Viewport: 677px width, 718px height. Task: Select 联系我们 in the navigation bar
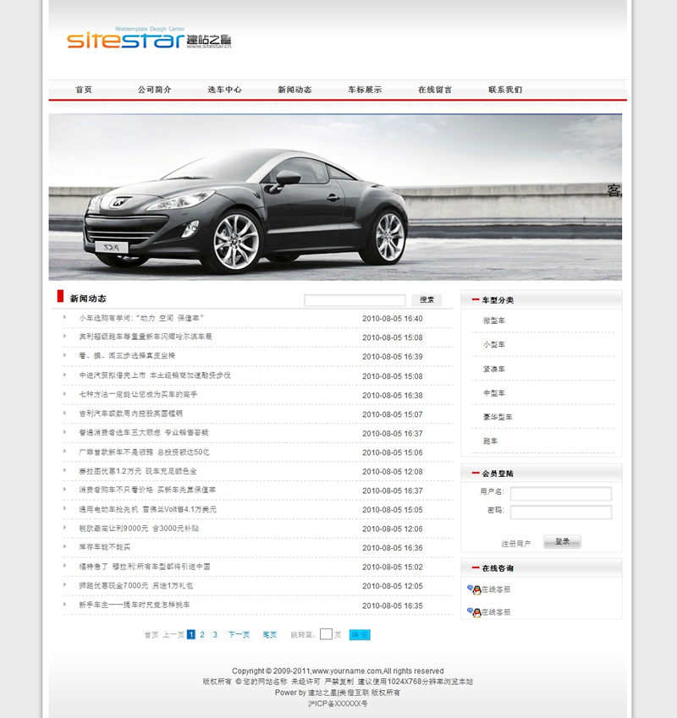pyautogui.click(x=505, y=90)
